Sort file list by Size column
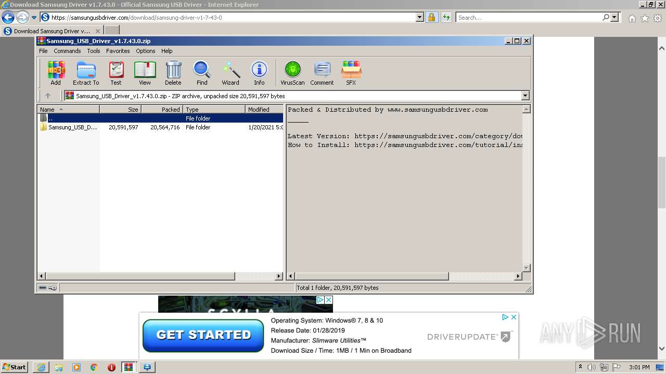The height and width of the screenshot is (374, 666). click(x=120, y=109)
